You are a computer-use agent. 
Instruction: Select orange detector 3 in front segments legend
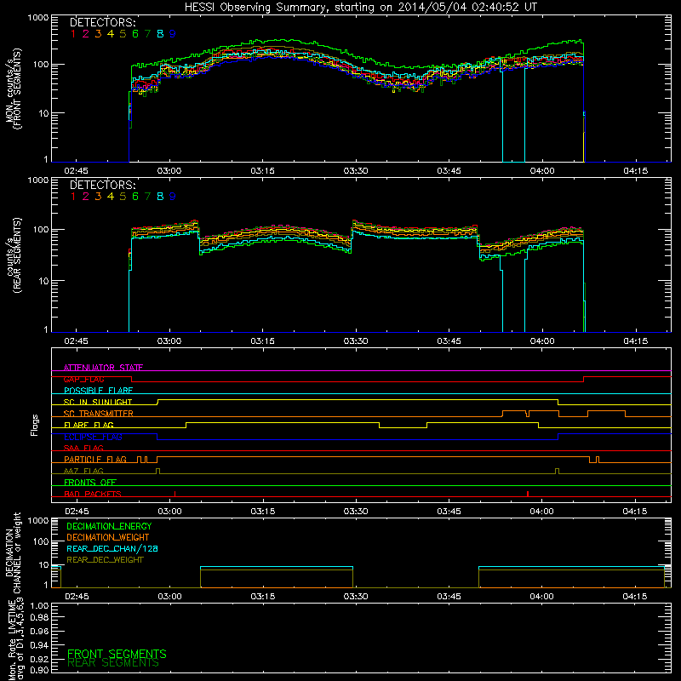[x=98, y=33]
